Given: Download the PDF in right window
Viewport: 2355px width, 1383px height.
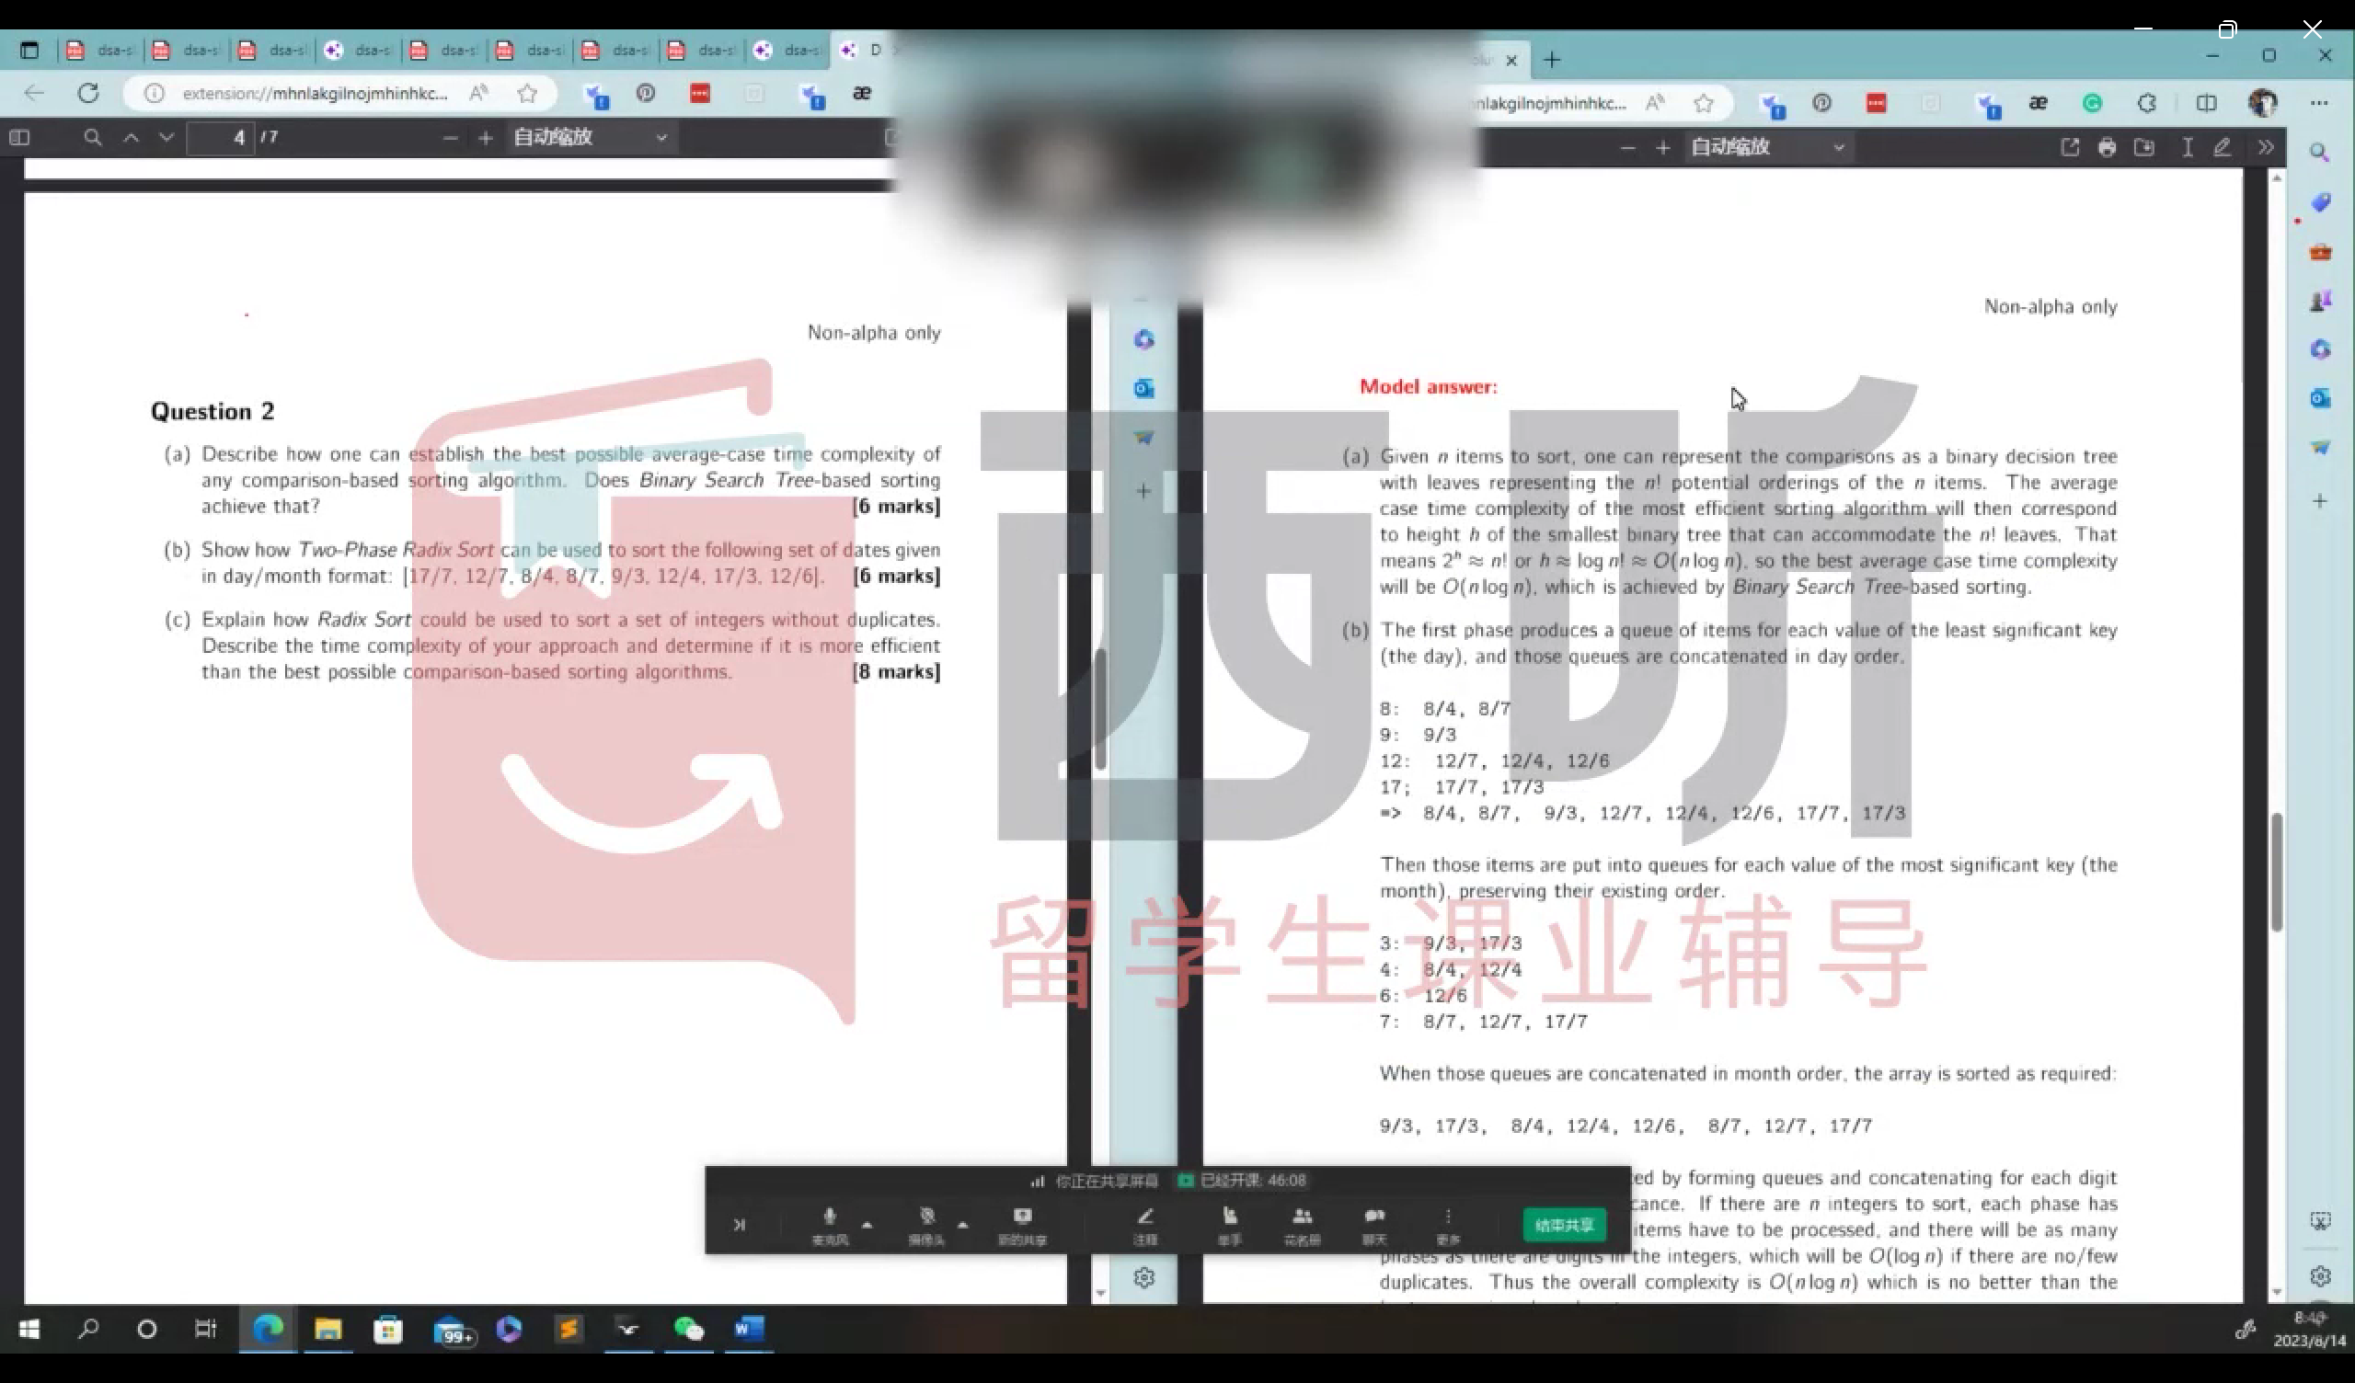Looking at the screenshot, I should pos(2144,148).
